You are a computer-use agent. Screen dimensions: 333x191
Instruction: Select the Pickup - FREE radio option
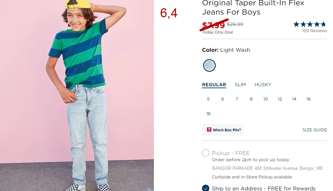(206, 153)
